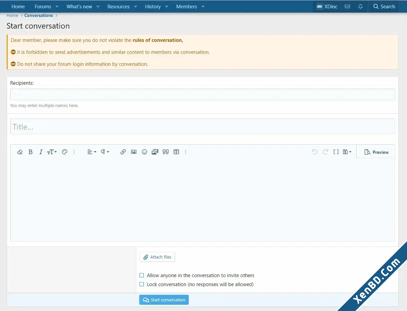Insert media with the media icon
Screen dimensions: 407x311
click(x=155, y=152)
